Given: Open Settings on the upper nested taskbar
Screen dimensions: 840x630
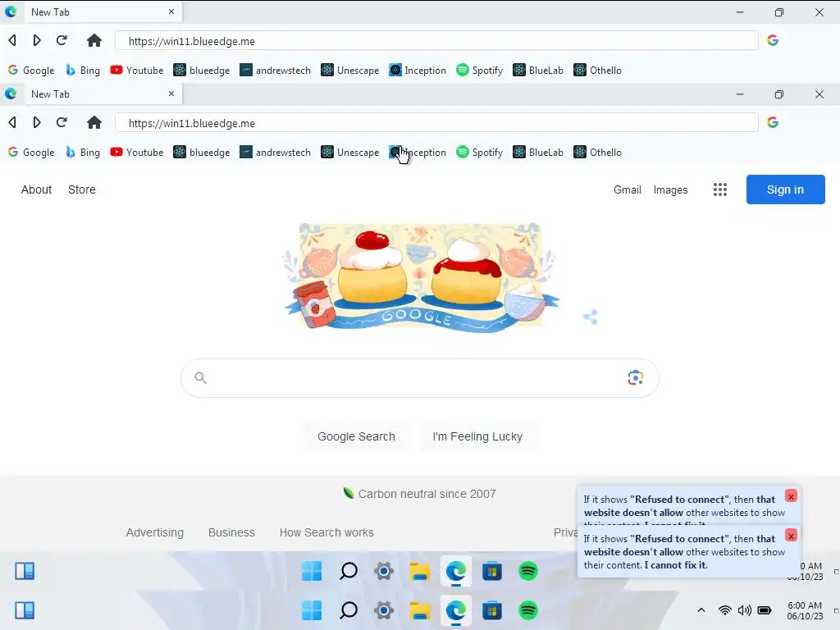Looking at the screenshot, I should (384, 571).
